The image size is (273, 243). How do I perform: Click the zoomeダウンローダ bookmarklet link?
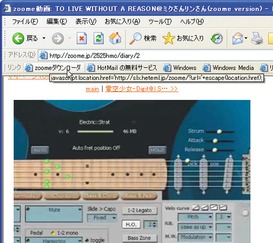tap(54, 68)
